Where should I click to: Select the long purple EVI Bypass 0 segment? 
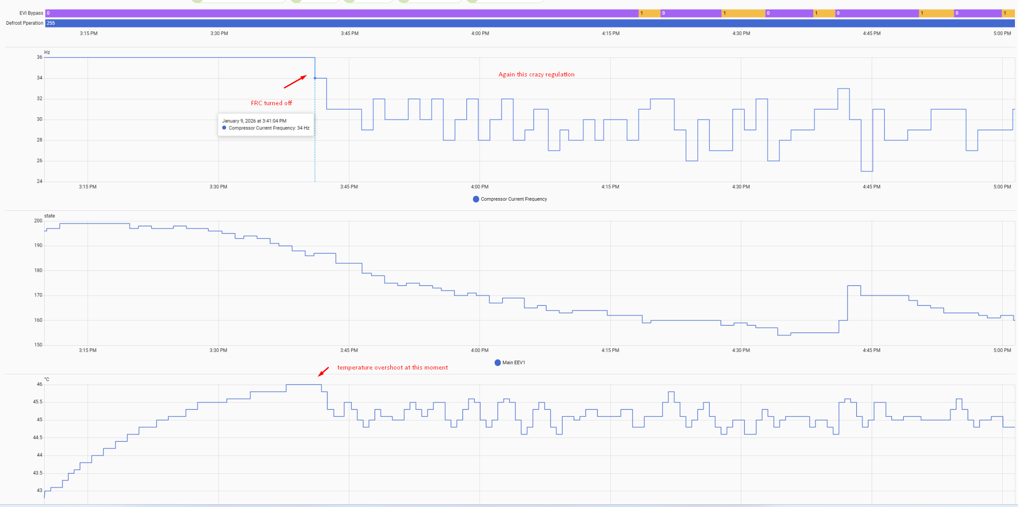341,13
